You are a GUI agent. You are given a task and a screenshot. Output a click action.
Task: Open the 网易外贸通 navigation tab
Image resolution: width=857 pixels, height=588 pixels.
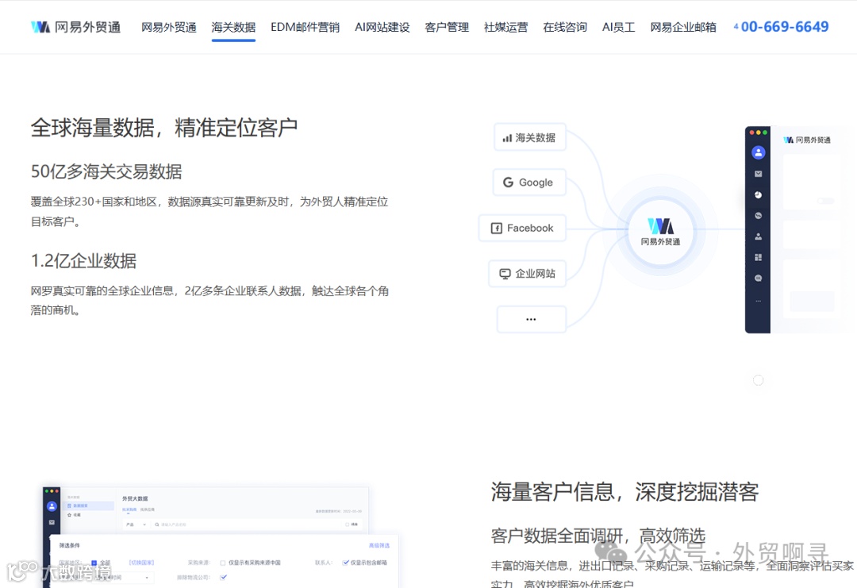point(169,27)
